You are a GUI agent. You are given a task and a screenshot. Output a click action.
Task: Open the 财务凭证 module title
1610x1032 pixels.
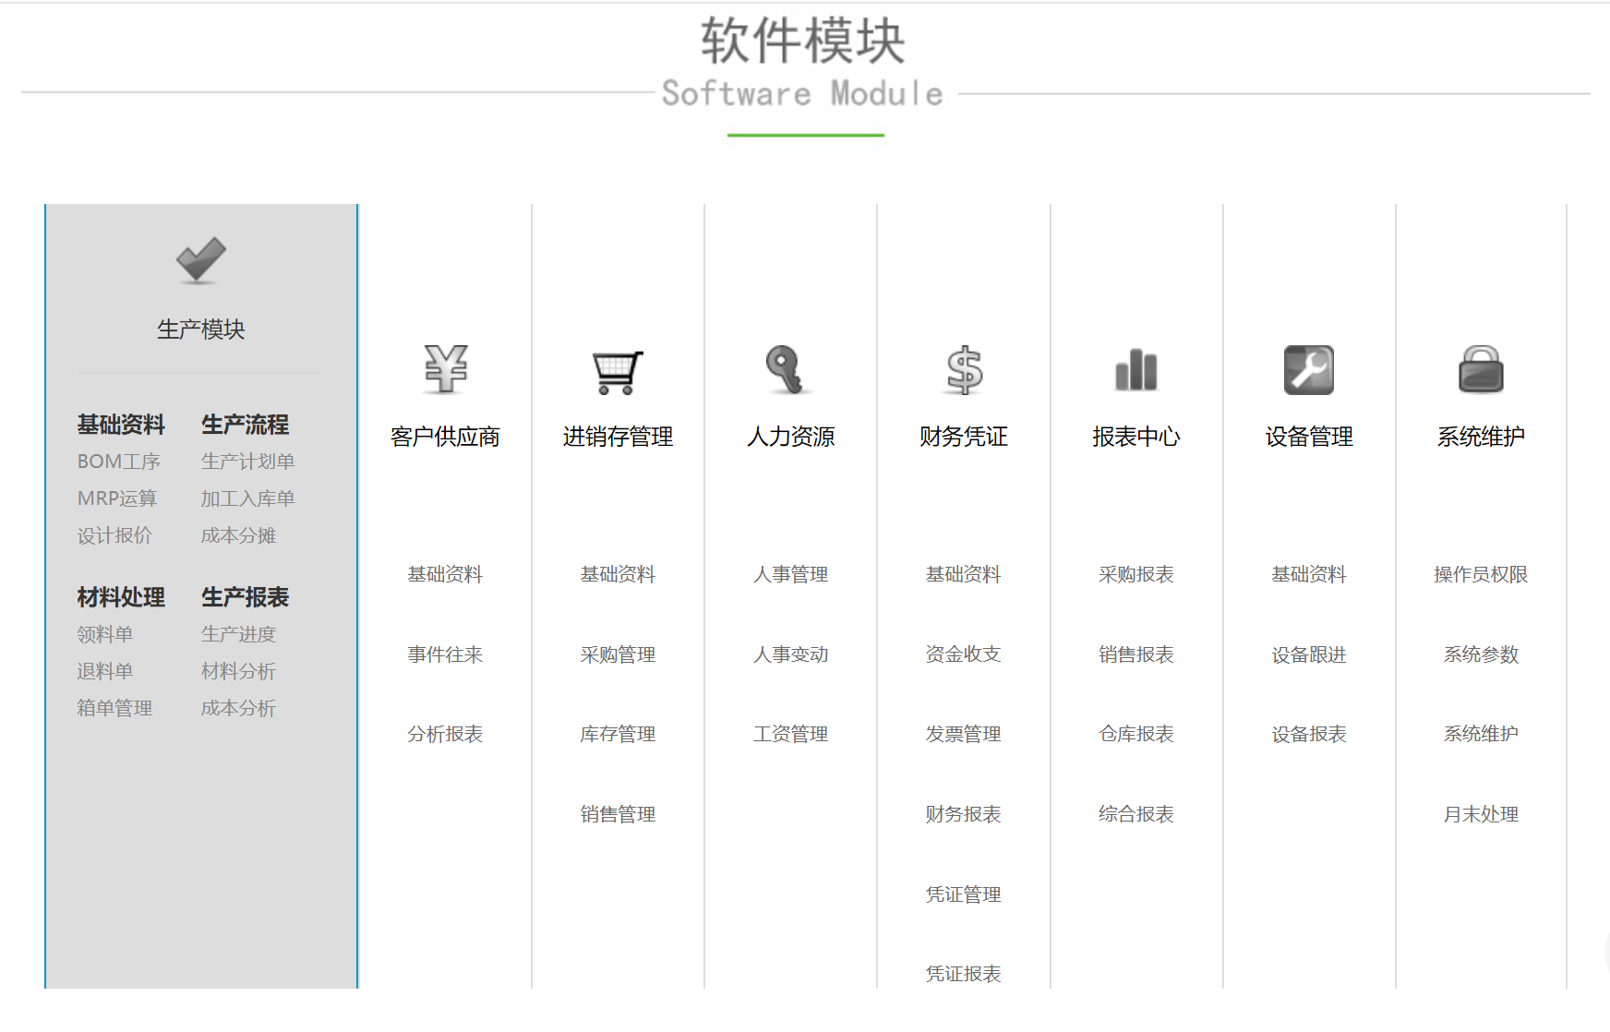964,437
